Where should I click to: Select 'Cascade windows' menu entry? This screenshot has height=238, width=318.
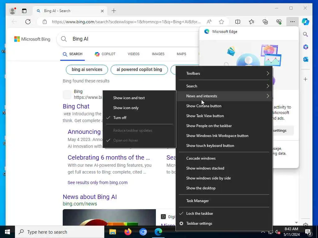pos(224,158)
